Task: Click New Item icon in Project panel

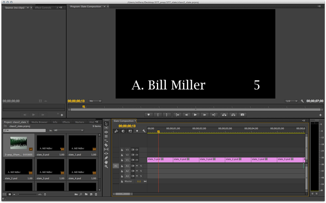Action: [x=91, y=194]
